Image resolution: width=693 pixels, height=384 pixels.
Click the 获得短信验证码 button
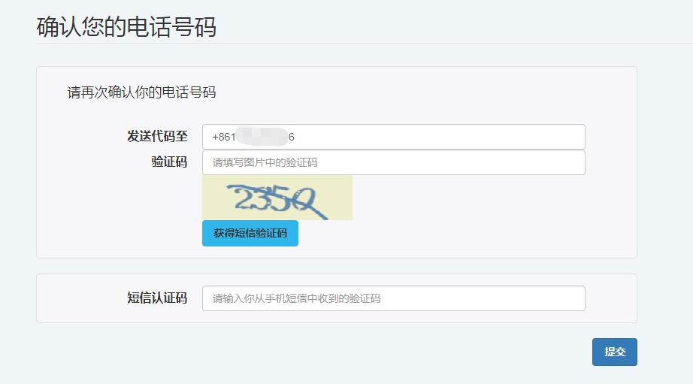tap(250, 233)
